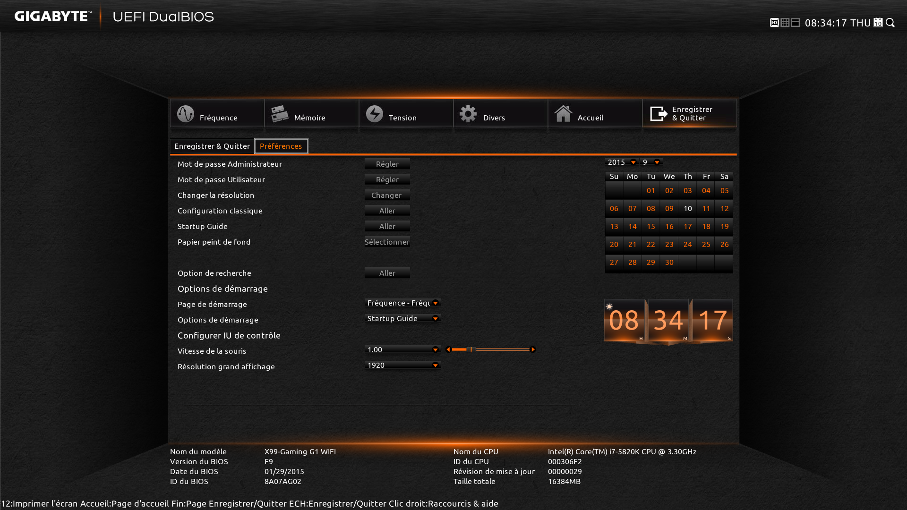Open the year 2015 dropdown
The height and width of the screenshot is (510, 907).
click(x=622, y=162)
